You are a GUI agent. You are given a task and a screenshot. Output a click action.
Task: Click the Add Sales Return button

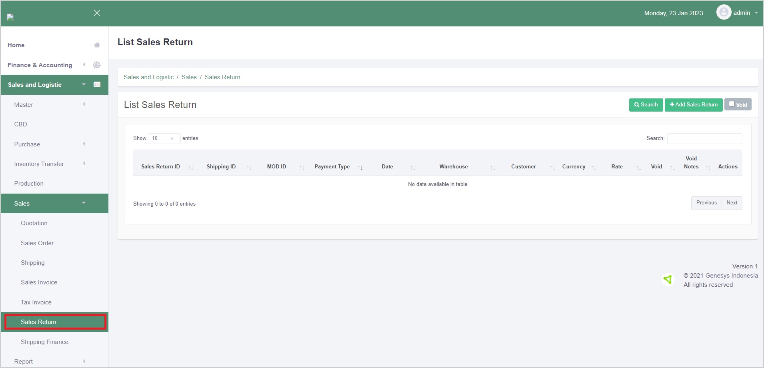coord(693,105)
